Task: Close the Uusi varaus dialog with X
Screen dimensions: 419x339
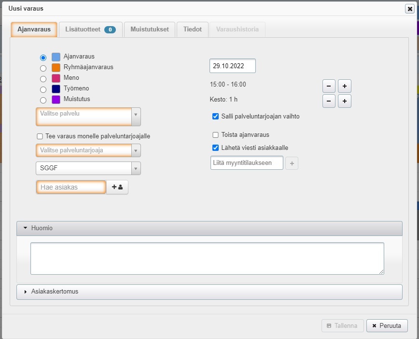Action: [x=410, y=9]
